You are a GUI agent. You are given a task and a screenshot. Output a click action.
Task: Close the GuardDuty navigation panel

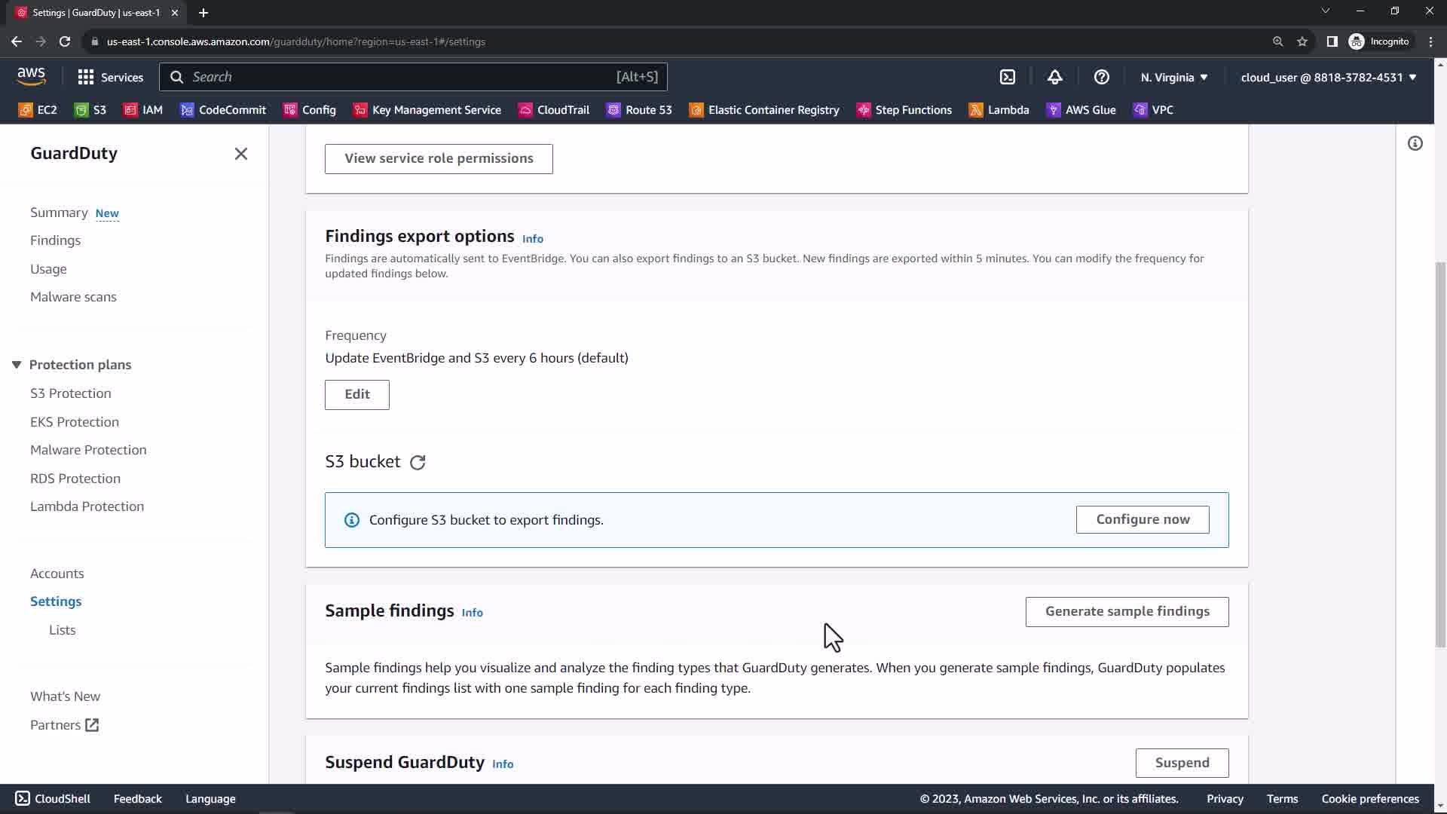tap(241, 154)
